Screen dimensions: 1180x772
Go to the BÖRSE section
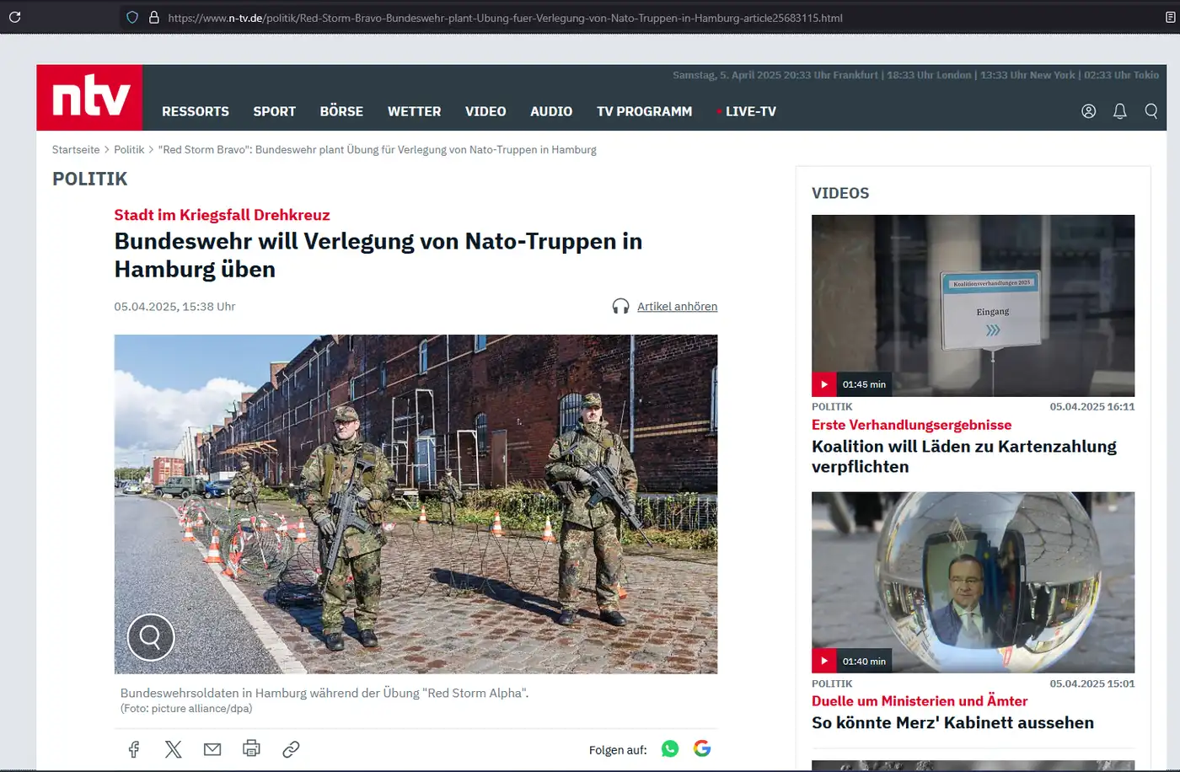(x=341, y=111)
